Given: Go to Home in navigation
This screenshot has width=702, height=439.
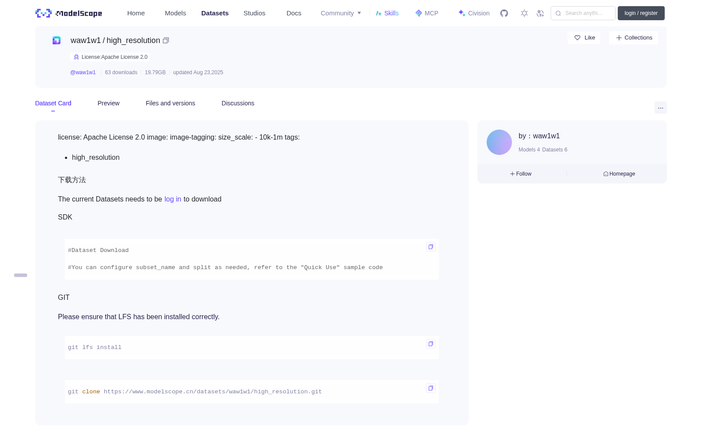Looking at the screenshot, I should click(136, 13).
